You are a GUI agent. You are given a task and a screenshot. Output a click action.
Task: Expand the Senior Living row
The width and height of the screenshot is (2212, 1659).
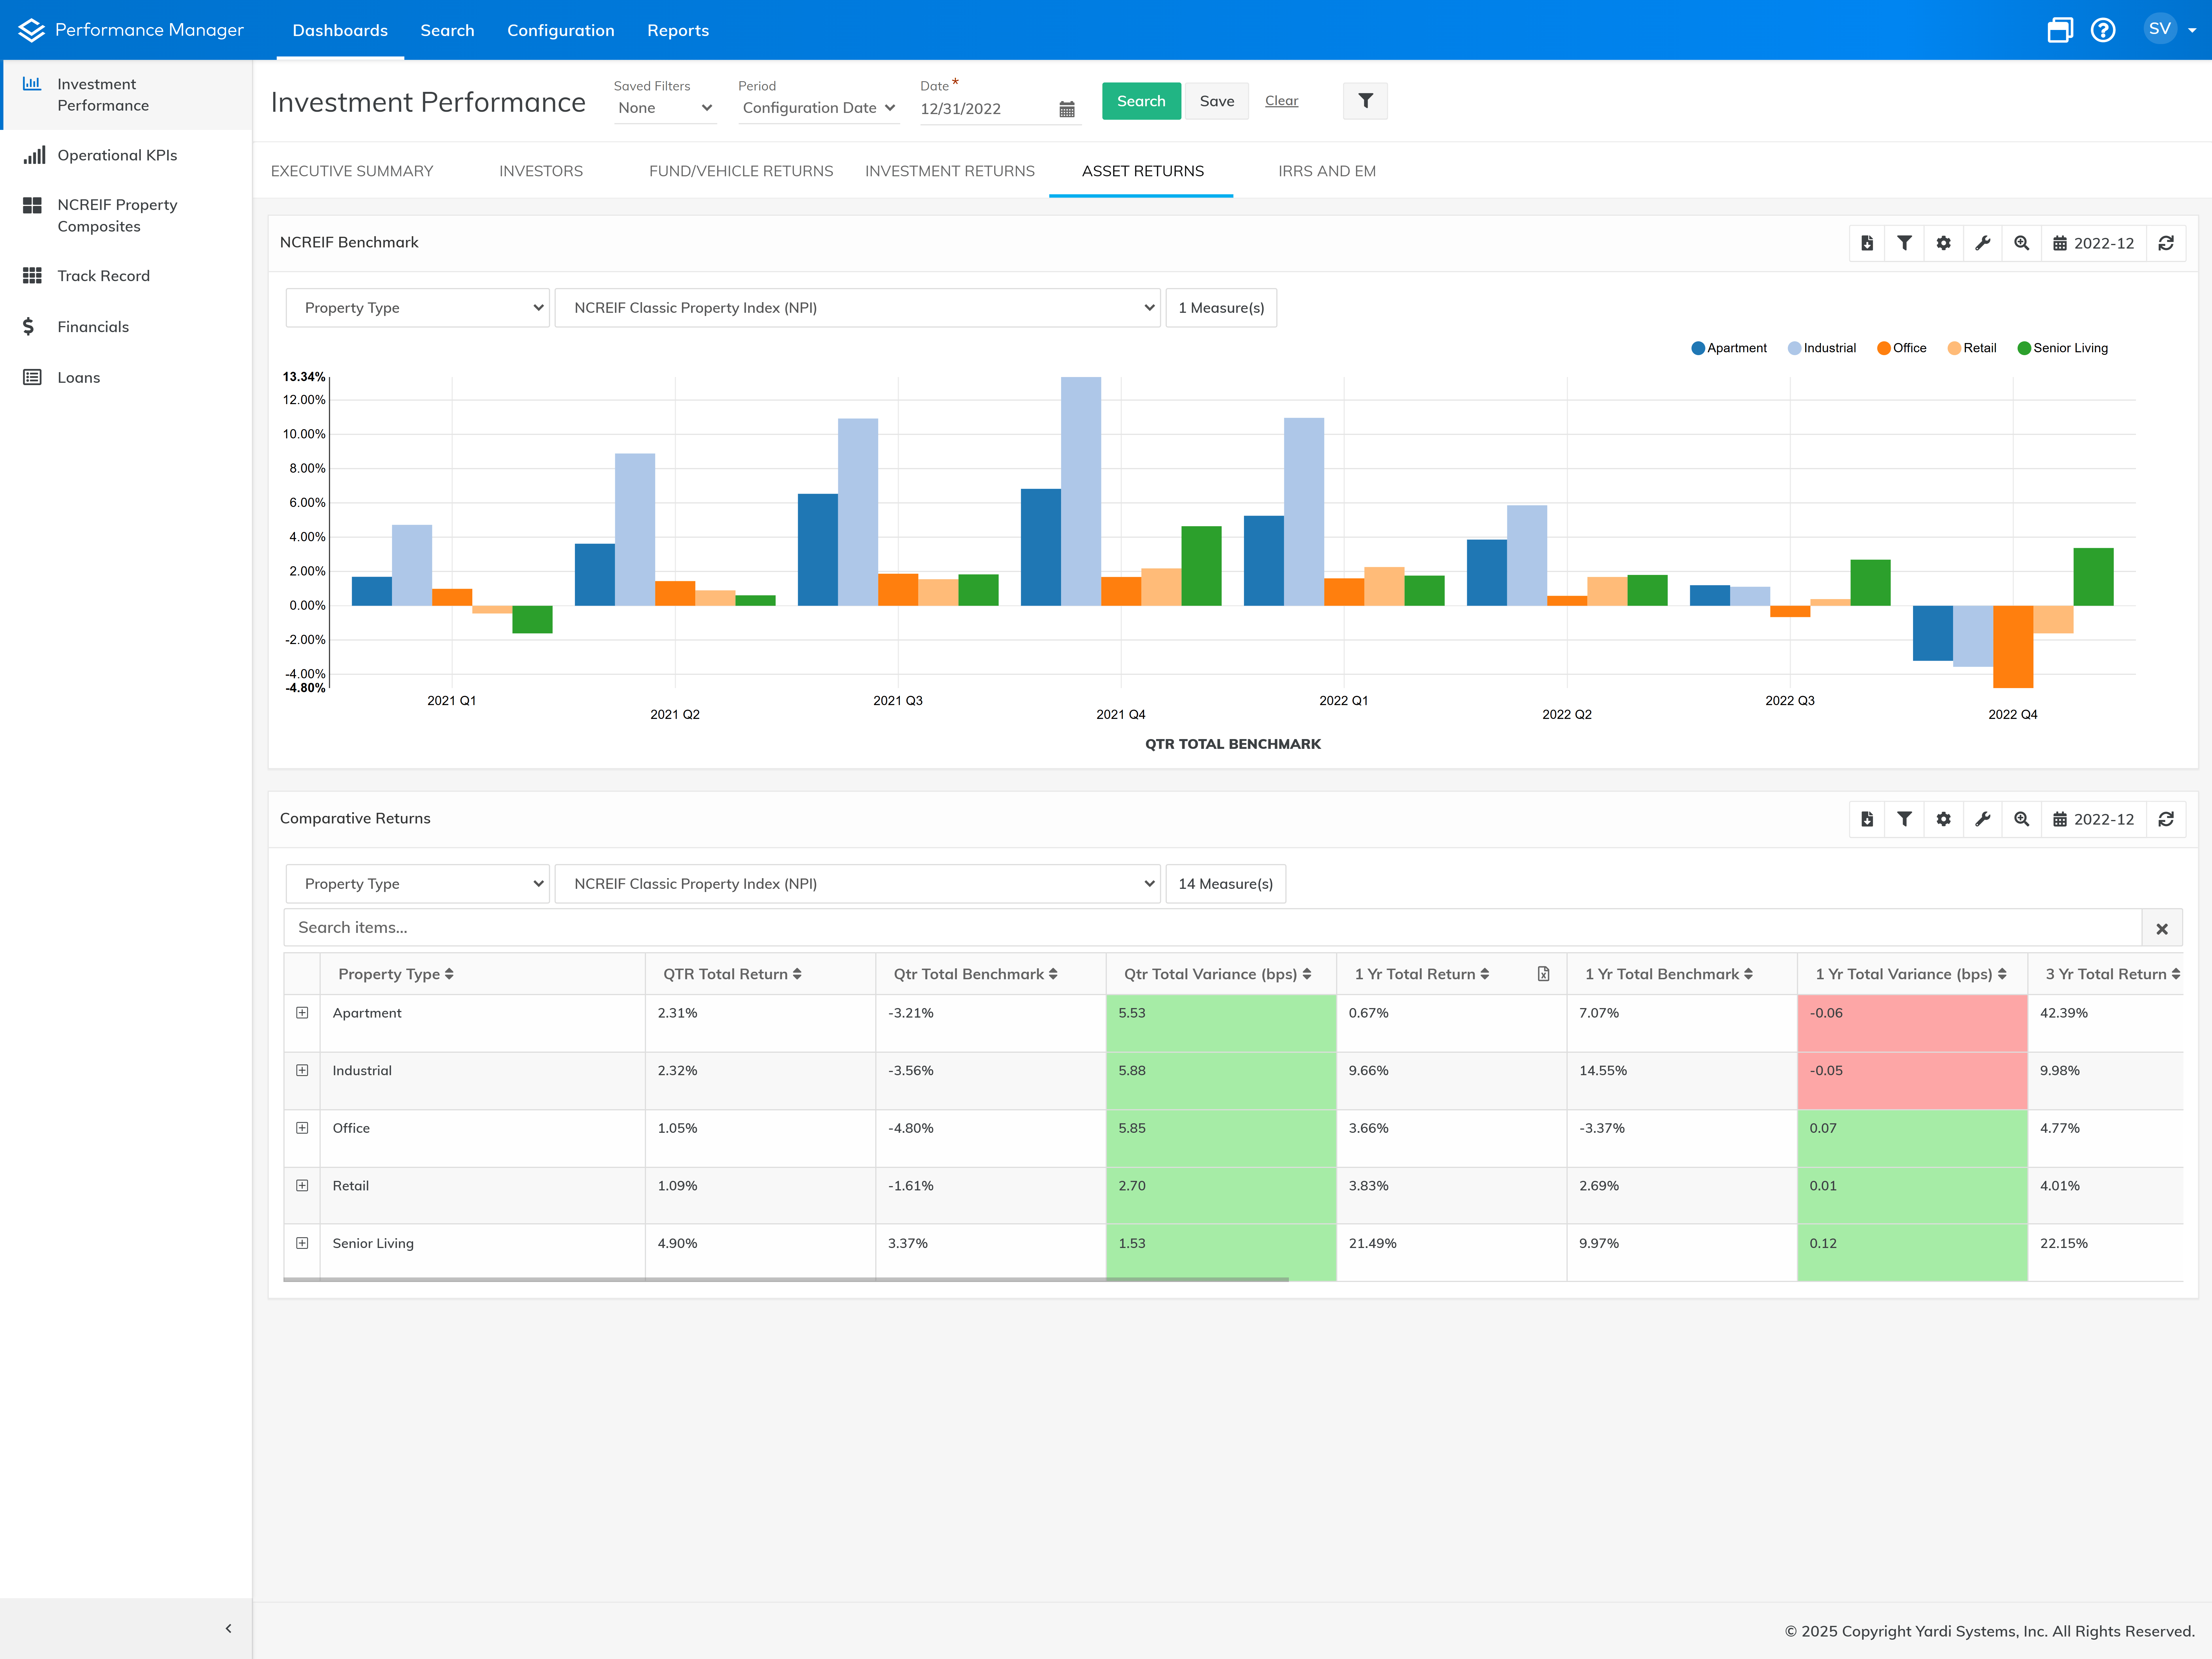coord(302,1243)
